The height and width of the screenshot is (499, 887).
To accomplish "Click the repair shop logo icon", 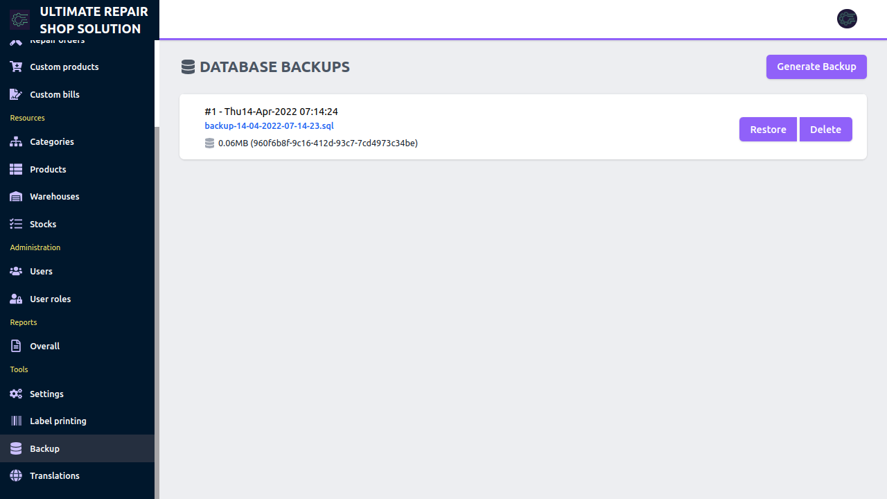I will 19,19.
